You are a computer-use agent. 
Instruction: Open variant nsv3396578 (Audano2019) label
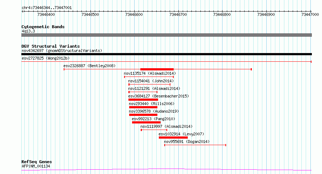[154, 111]
